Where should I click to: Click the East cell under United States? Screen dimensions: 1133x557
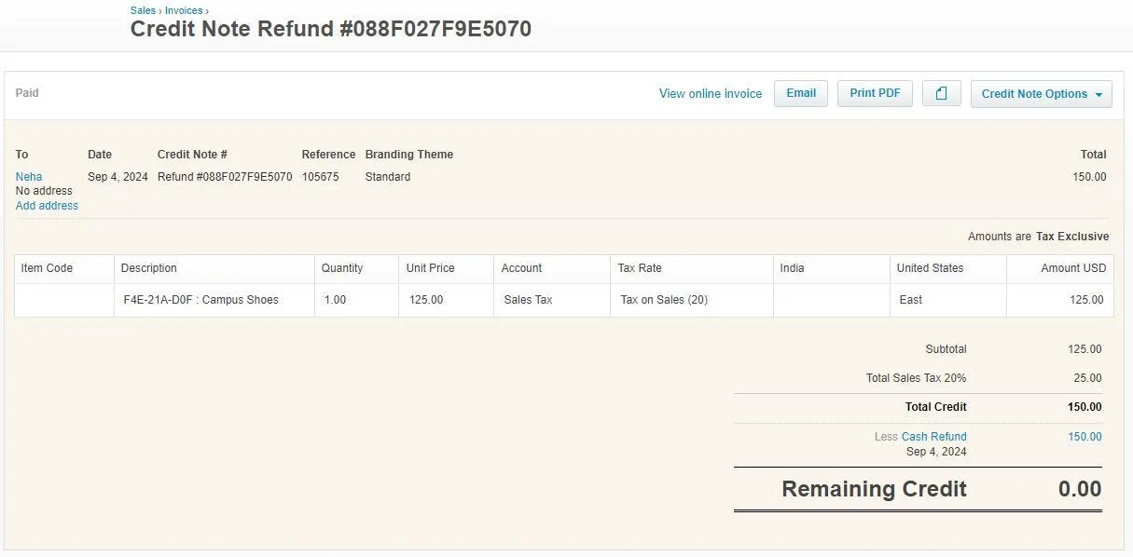tap(947, 300)
